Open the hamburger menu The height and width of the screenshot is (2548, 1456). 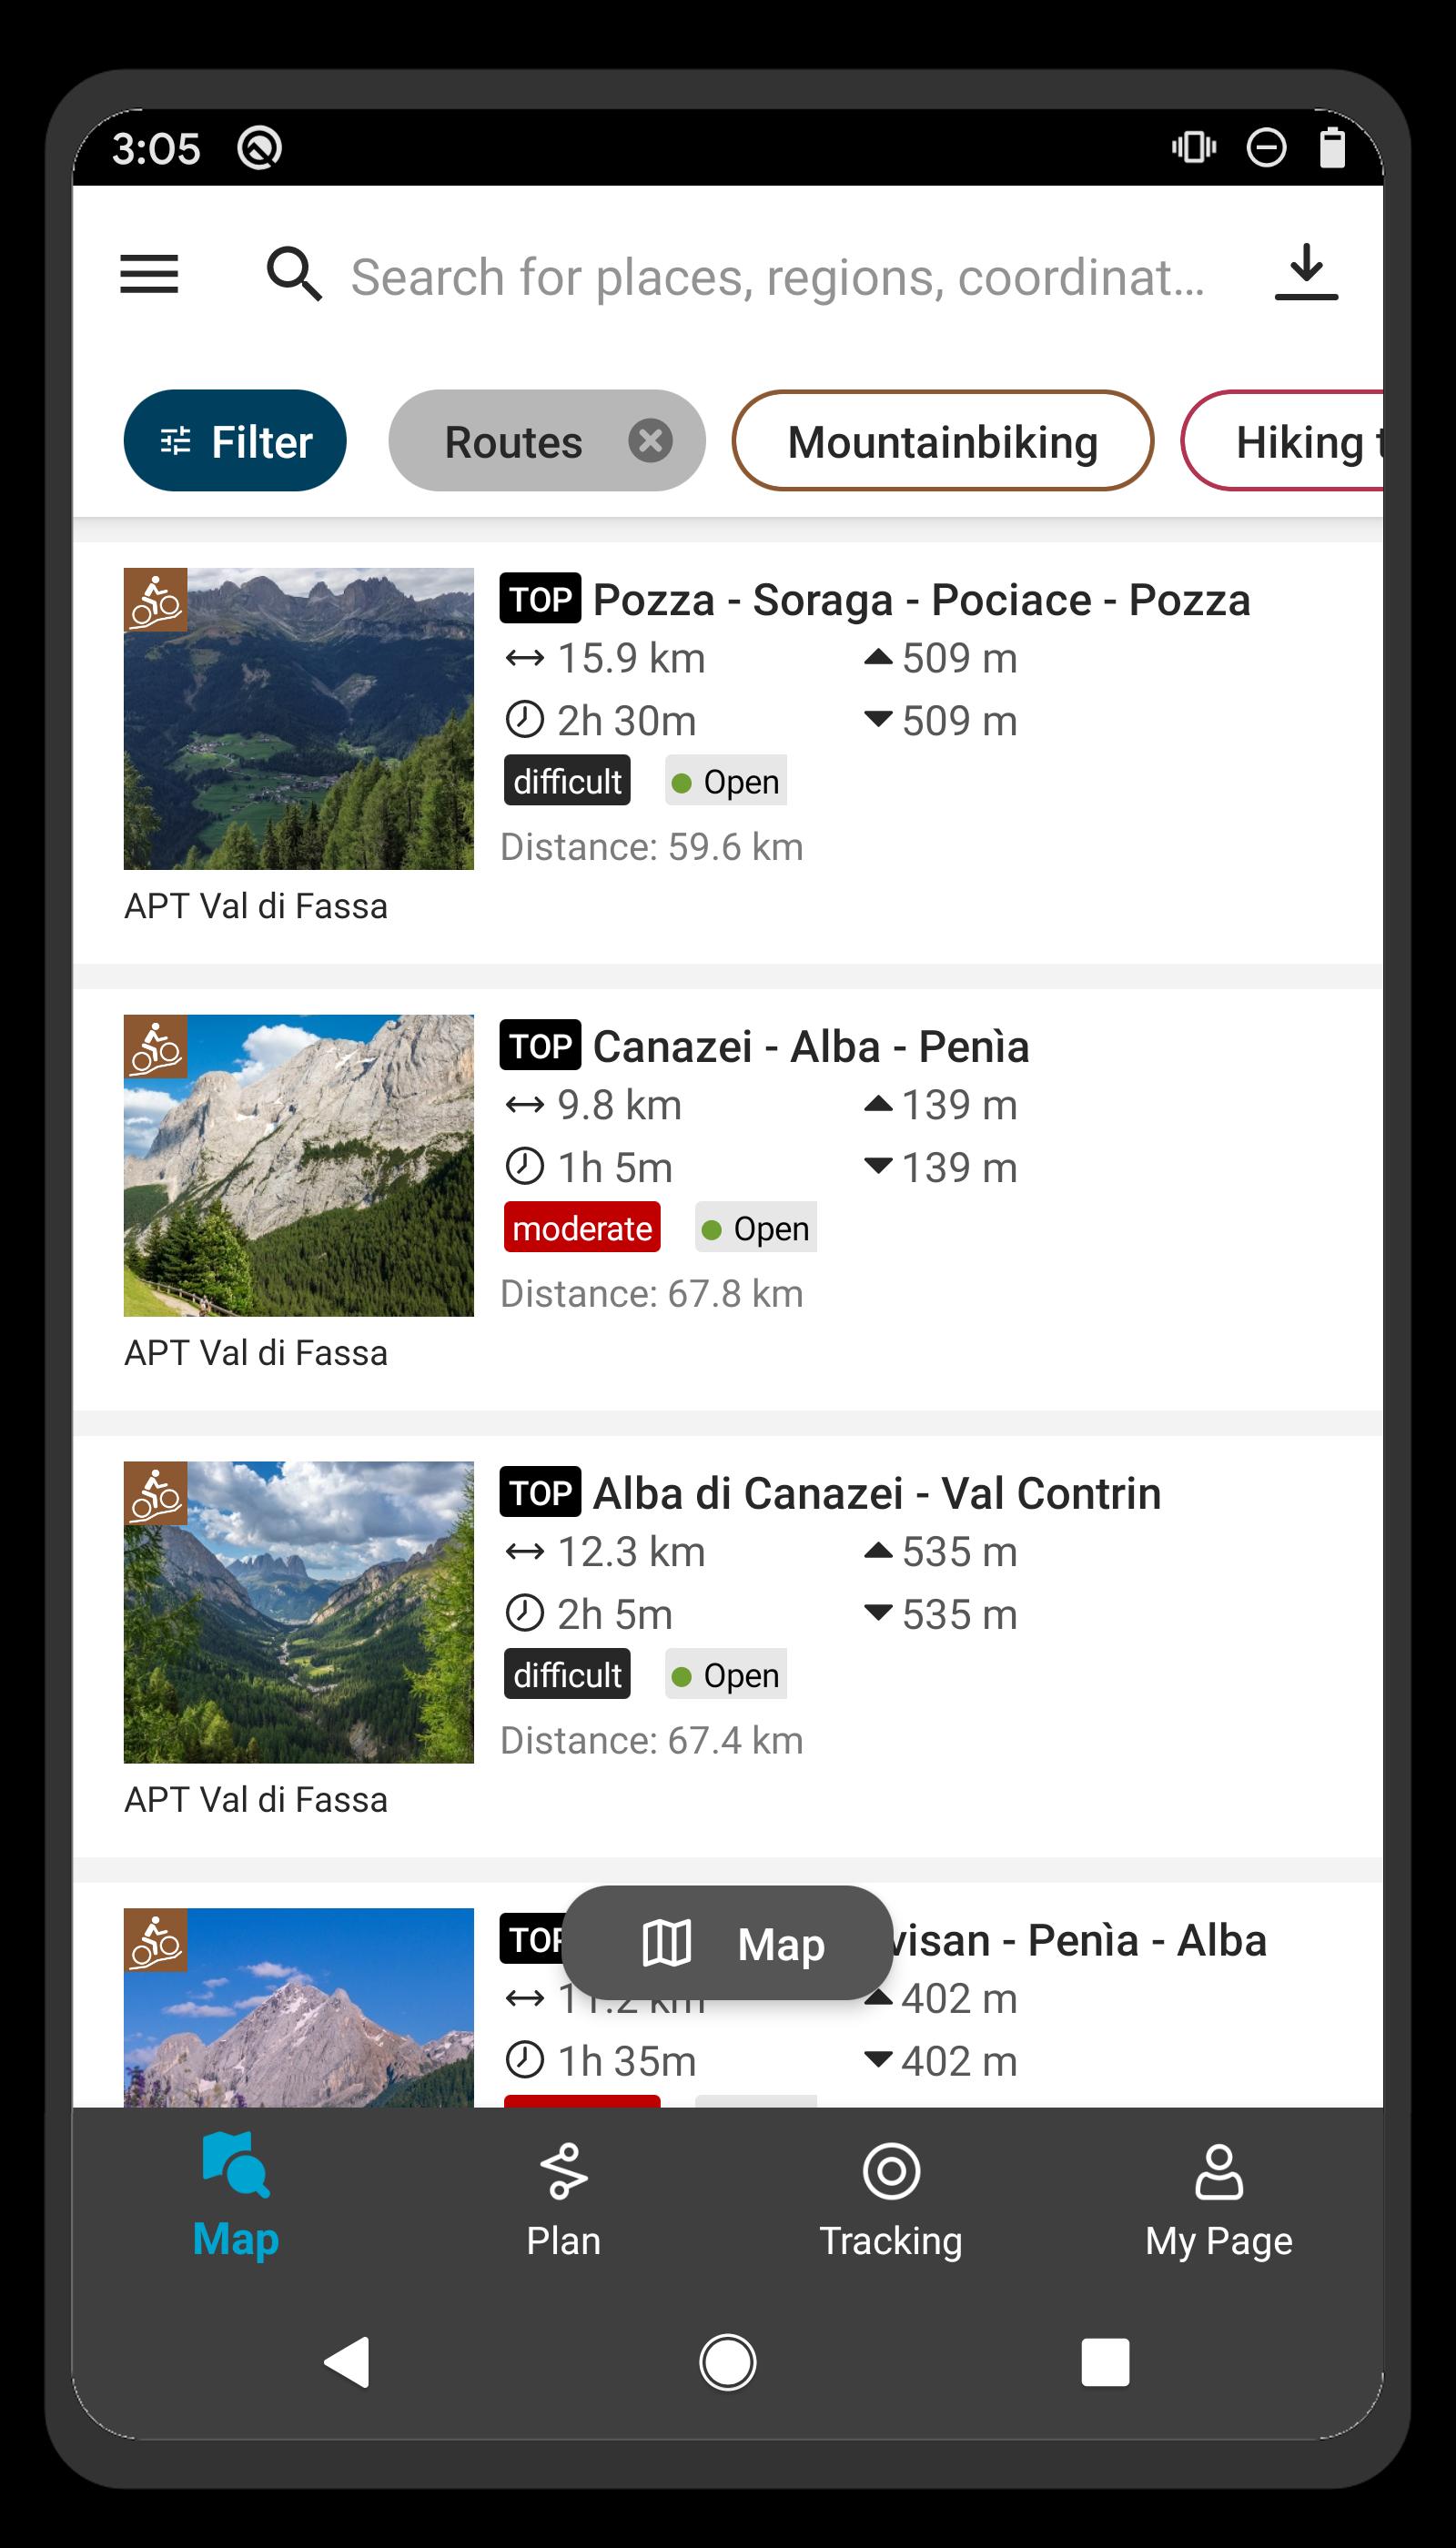(149, 274)
